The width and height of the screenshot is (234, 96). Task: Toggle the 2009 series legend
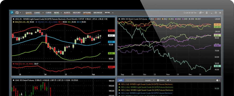[x=184, y=19]
